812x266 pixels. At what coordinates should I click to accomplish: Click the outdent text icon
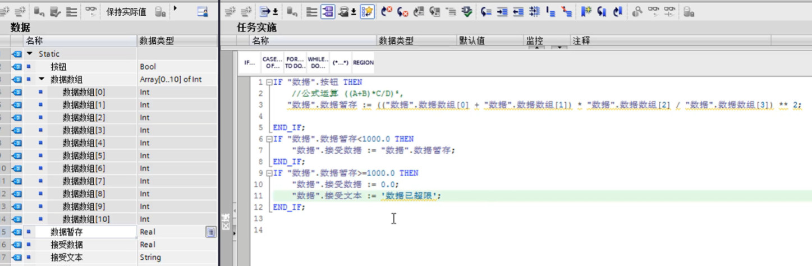pos(518,11)
